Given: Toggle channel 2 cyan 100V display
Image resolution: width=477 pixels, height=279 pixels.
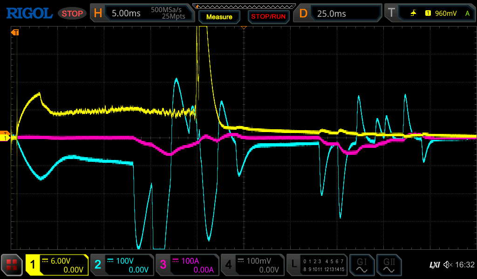Looking at the screenshot, I should (x=122, y=265).
